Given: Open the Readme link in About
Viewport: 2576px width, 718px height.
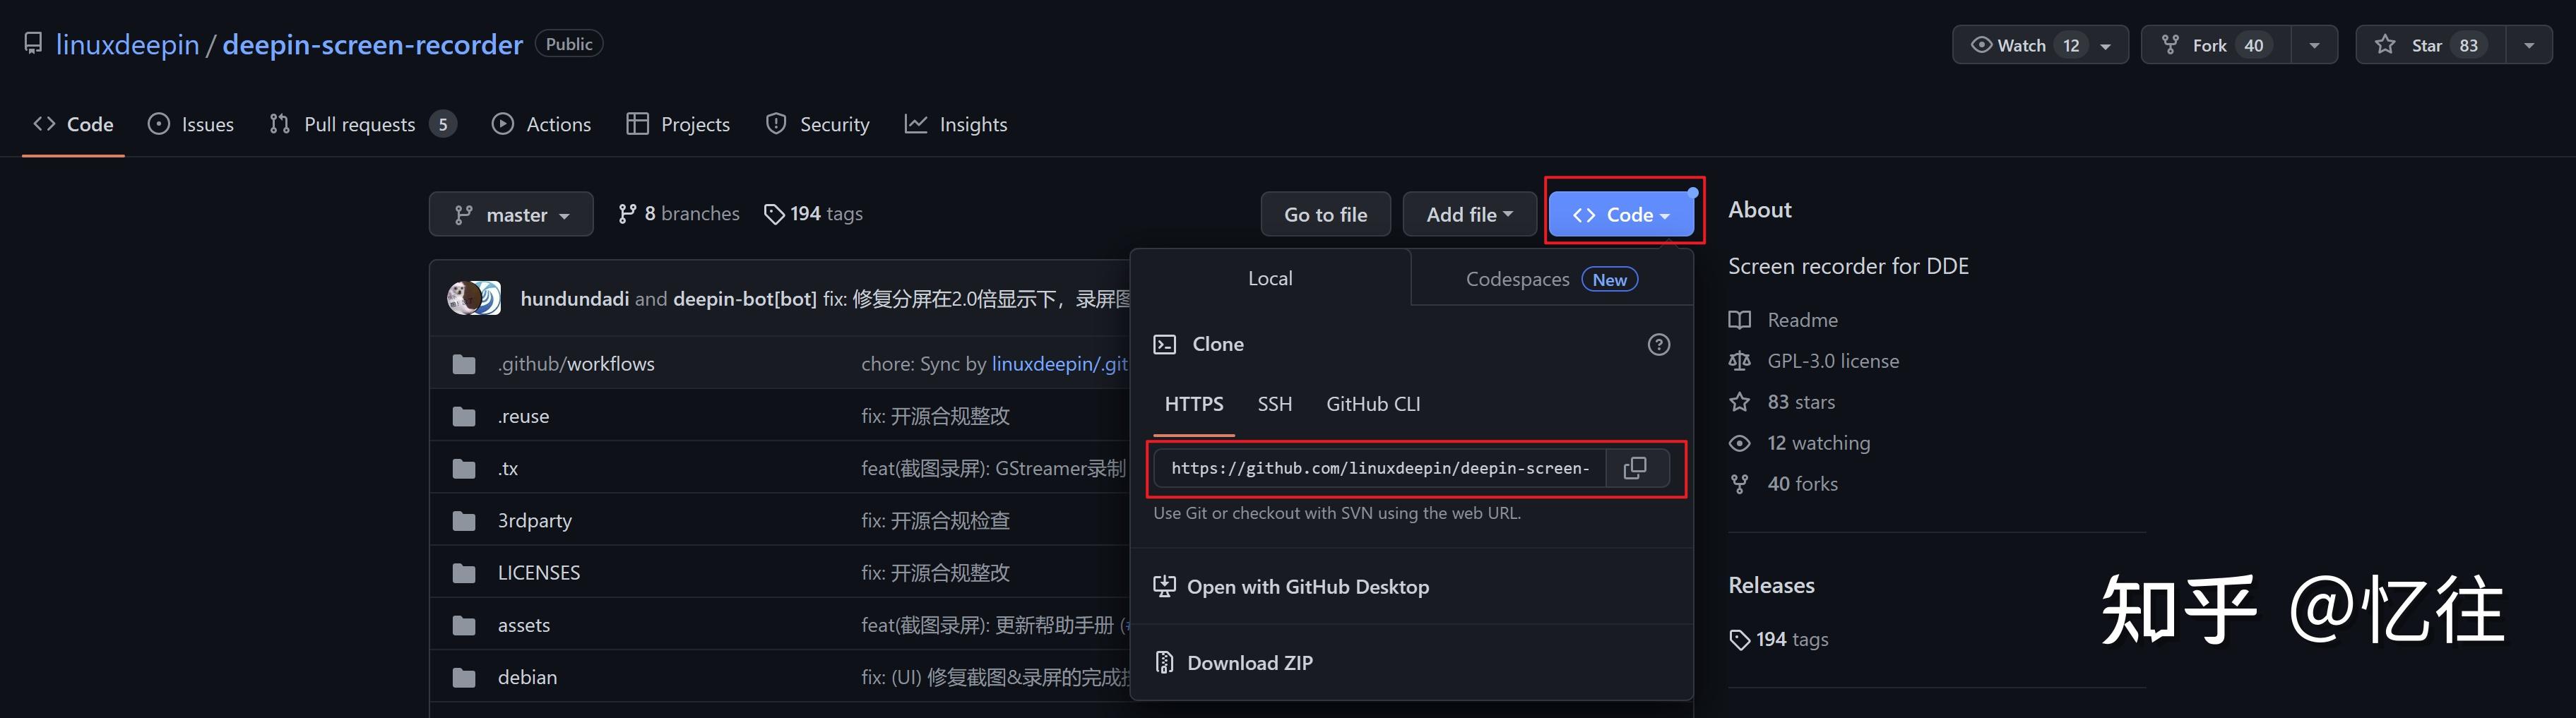Looking at the screenshot, I should [1802, 320].
